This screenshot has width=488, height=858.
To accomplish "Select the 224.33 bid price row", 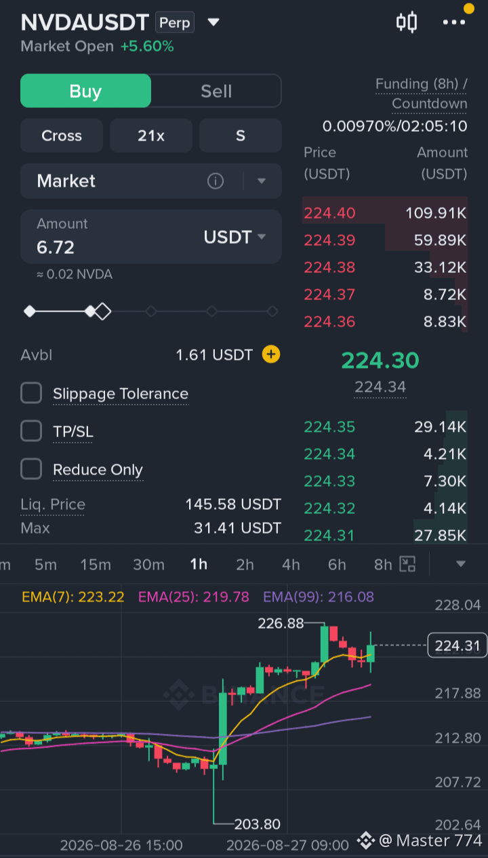I will (x=385, y=481).
